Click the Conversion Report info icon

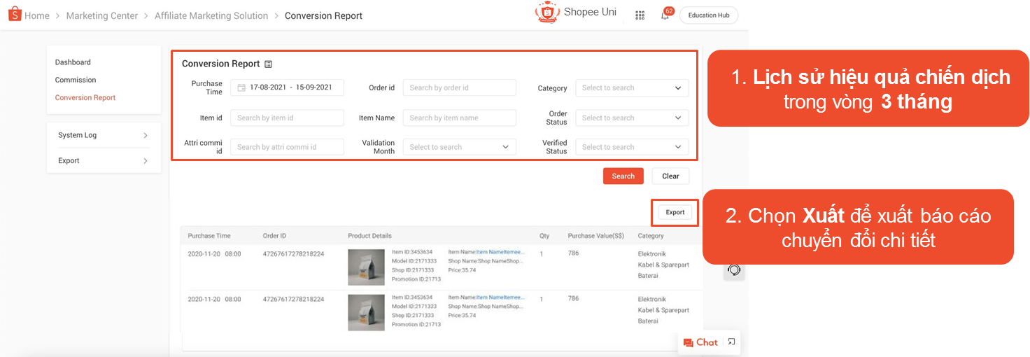tap(267, 64)
